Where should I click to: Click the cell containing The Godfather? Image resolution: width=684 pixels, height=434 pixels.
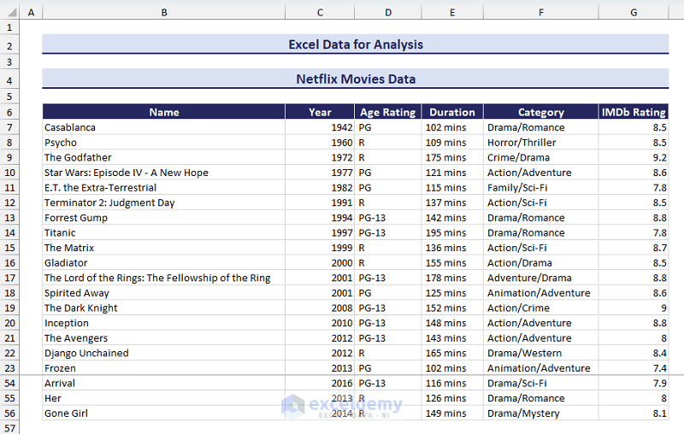coord(163,157)
